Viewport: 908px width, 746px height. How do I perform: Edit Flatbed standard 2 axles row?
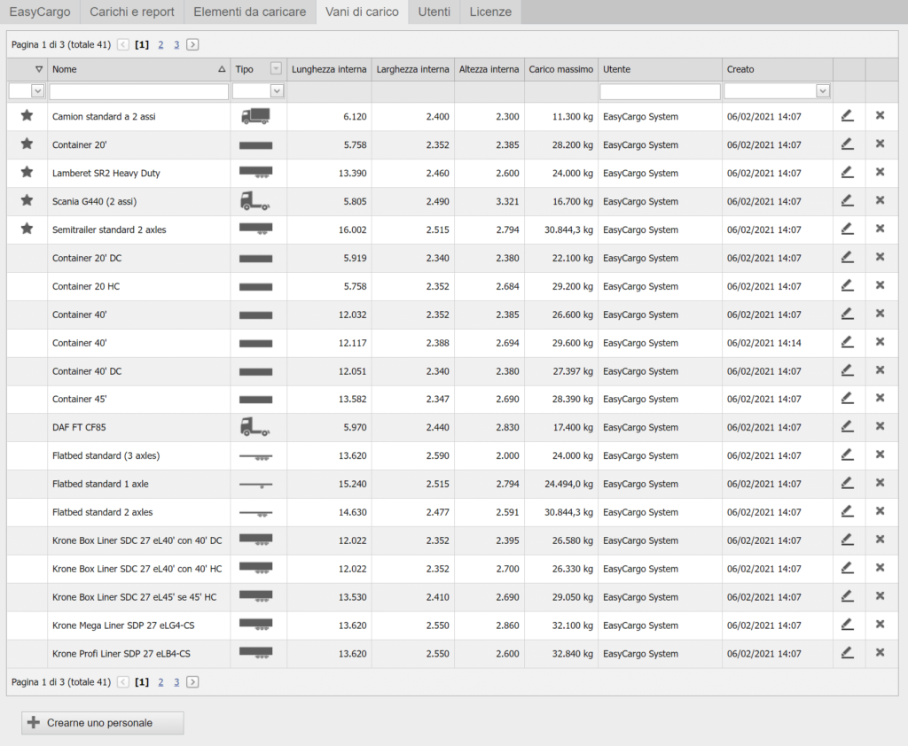847,511
